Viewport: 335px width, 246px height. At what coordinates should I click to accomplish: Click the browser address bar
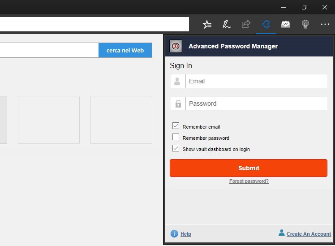tap(94, 24)
